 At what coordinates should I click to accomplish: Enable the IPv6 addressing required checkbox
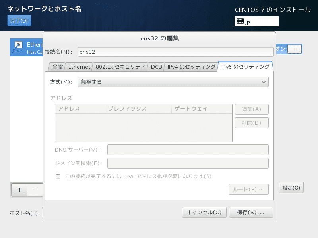[x=58, y=177]
